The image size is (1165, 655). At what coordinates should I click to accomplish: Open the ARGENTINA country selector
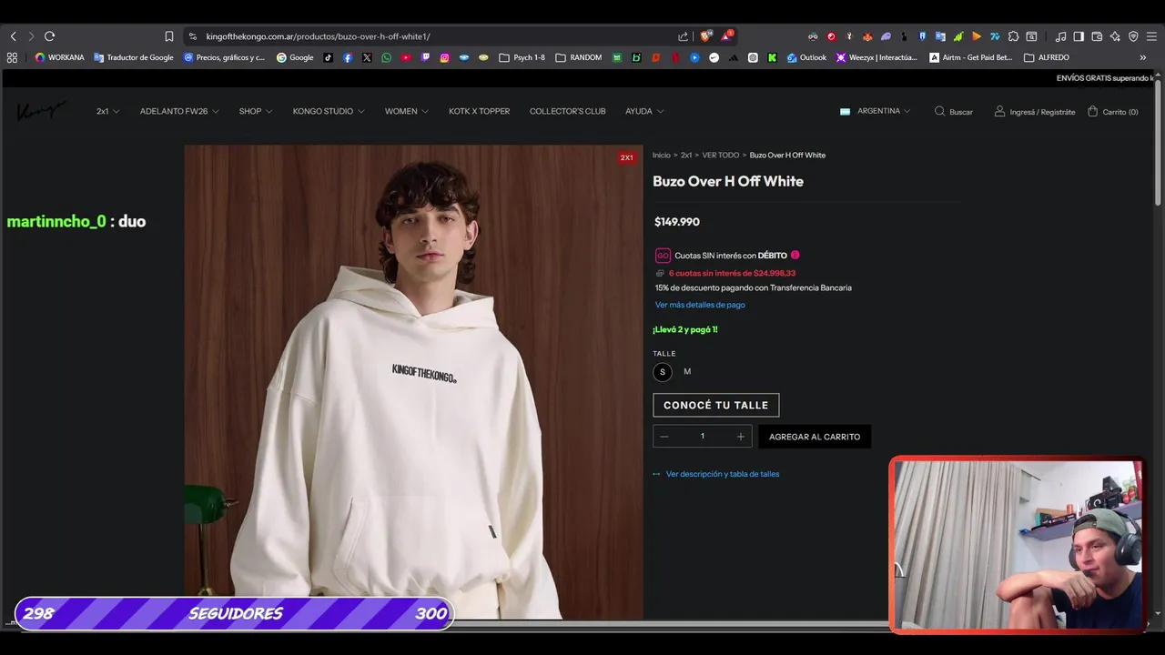tap(875, 111)
